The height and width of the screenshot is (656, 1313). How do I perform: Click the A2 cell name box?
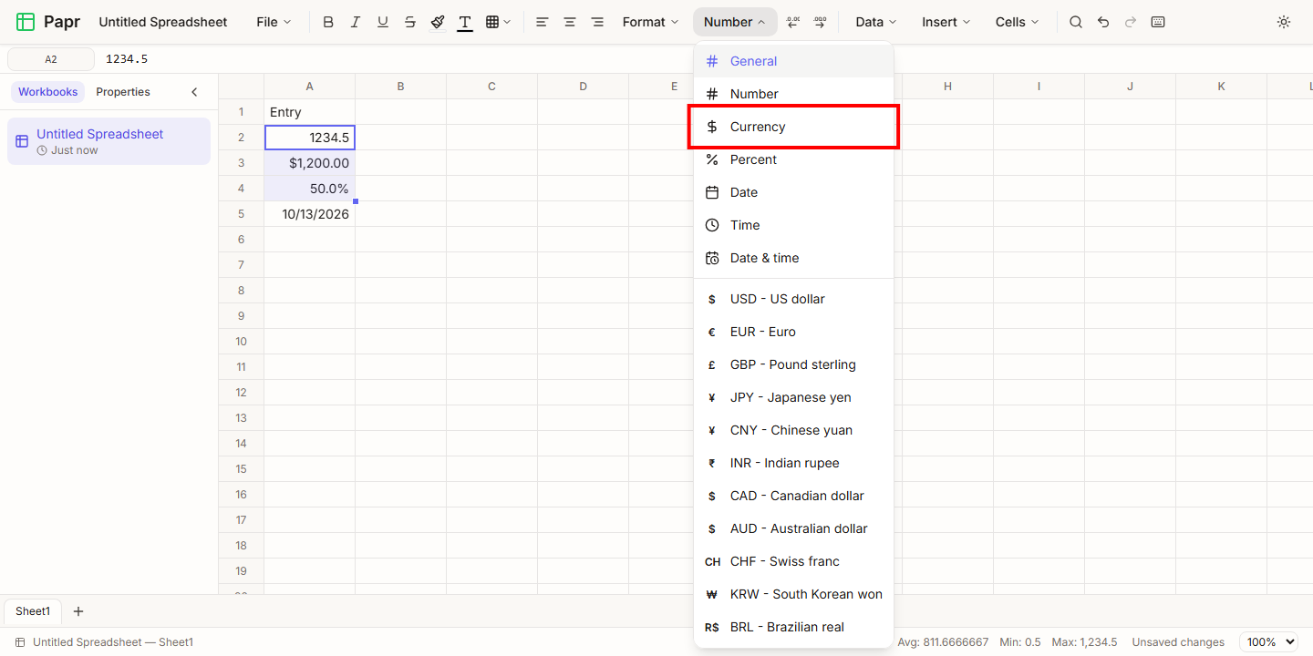pos(51,59)
